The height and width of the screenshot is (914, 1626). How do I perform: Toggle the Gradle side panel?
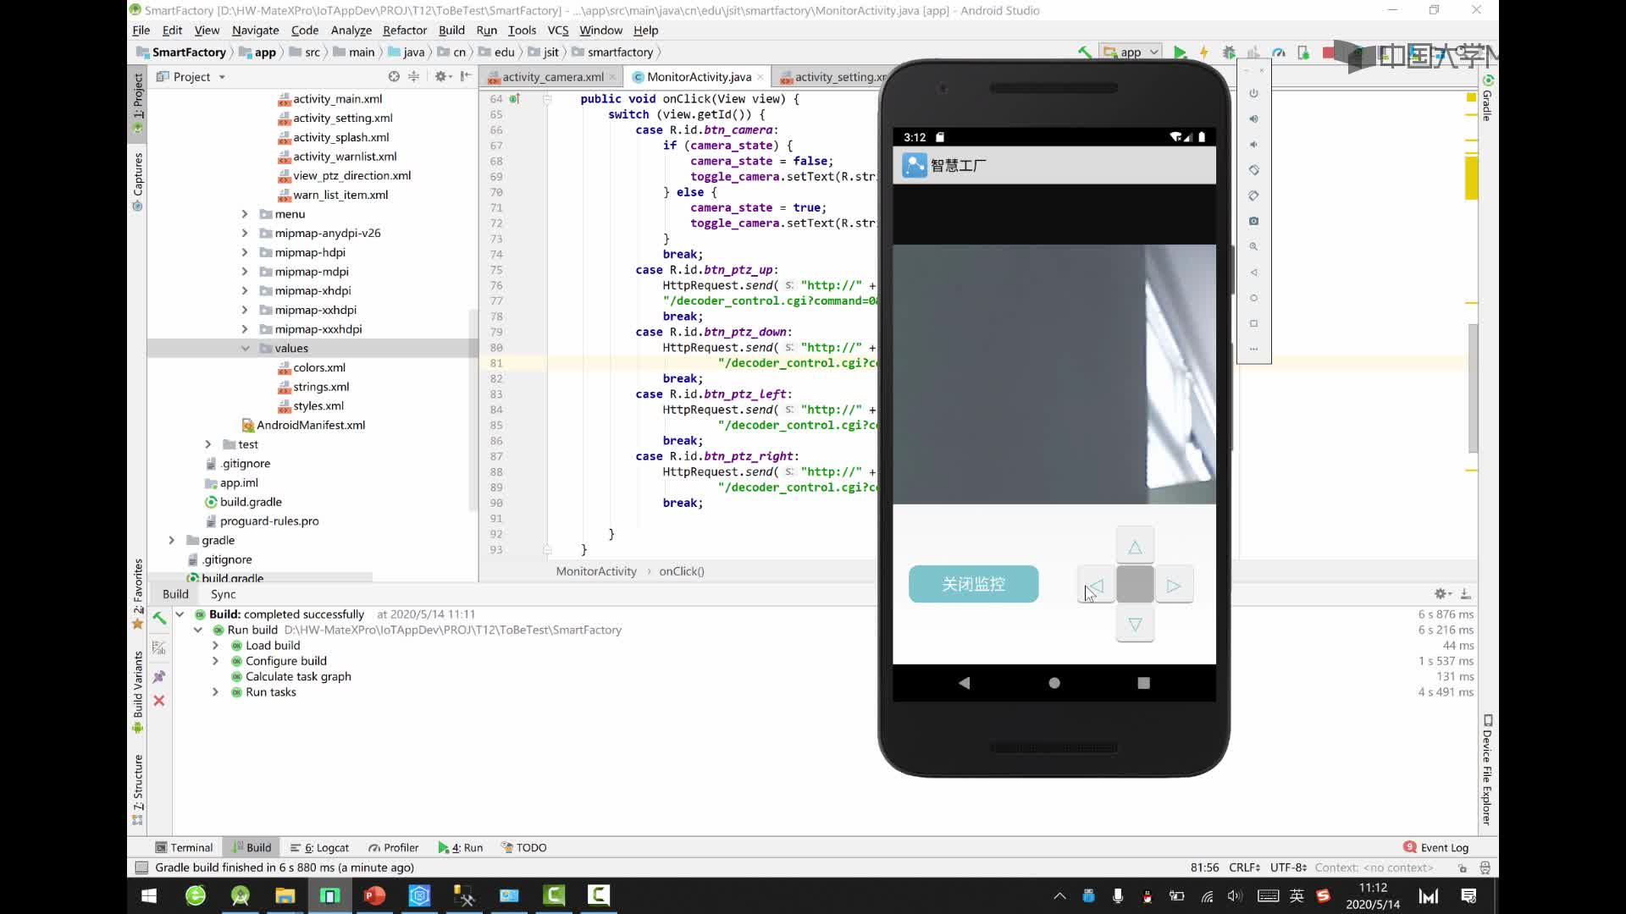pos(1487,97)
